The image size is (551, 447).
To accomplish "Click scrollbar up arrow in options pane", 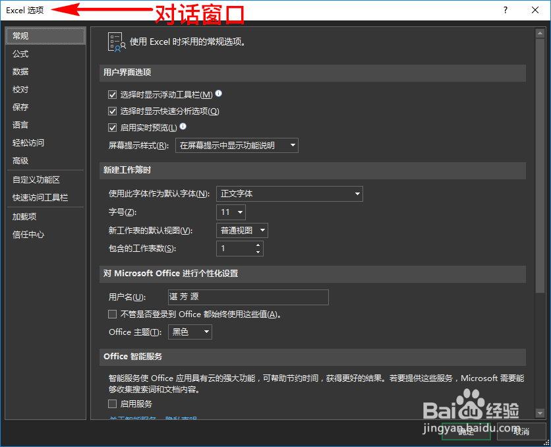I will [x=540, y=34].
